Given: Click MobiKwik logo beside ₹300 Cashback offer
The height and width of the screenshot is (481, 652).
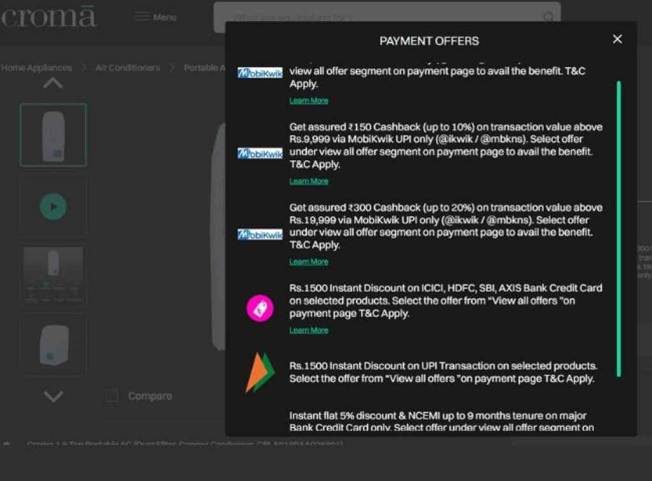Looking at the screenshot, I should pos(260,235).
